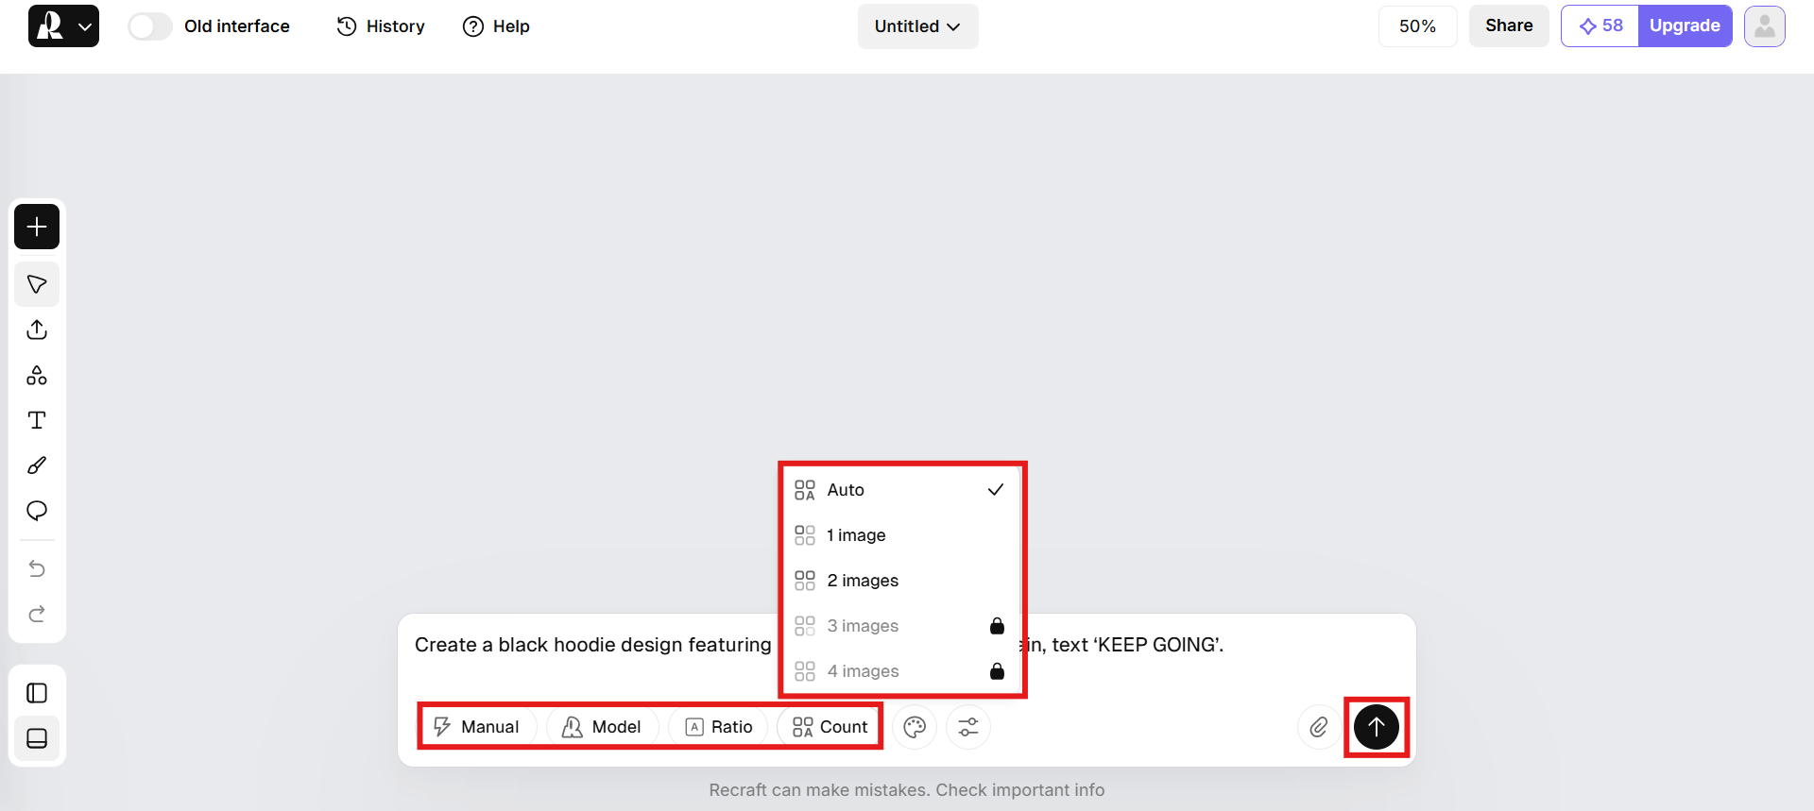View the 58 credits balance
Screen dimensions: 1814x811
1600,25
